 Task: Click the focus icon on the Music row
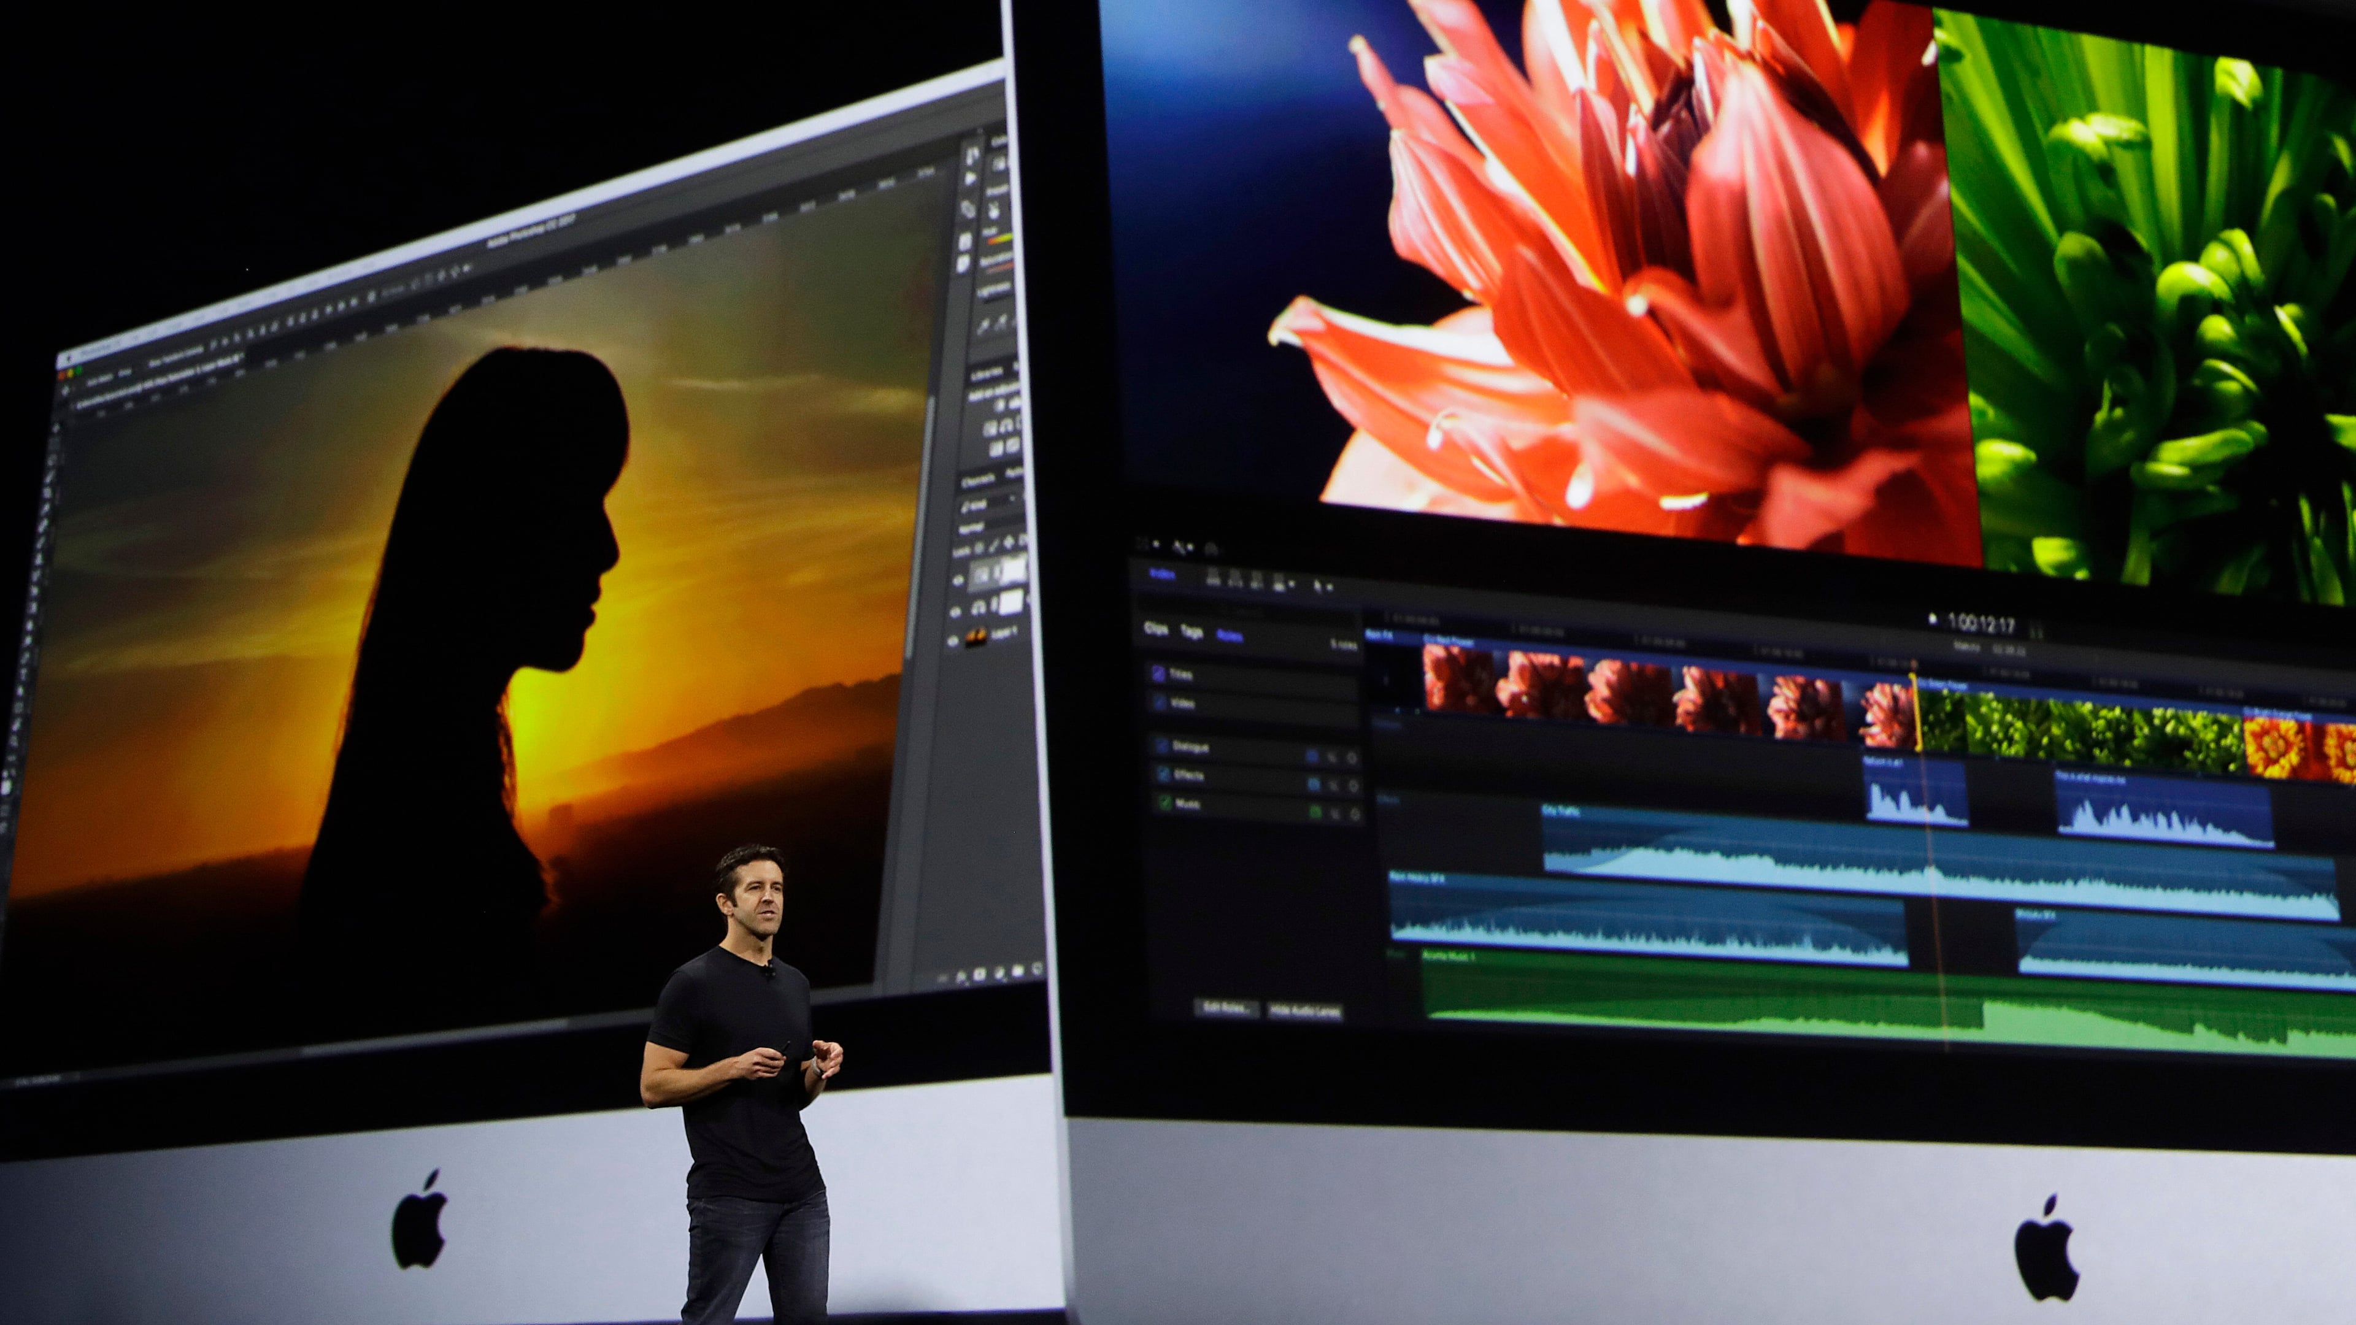(x=1355, y=814)
